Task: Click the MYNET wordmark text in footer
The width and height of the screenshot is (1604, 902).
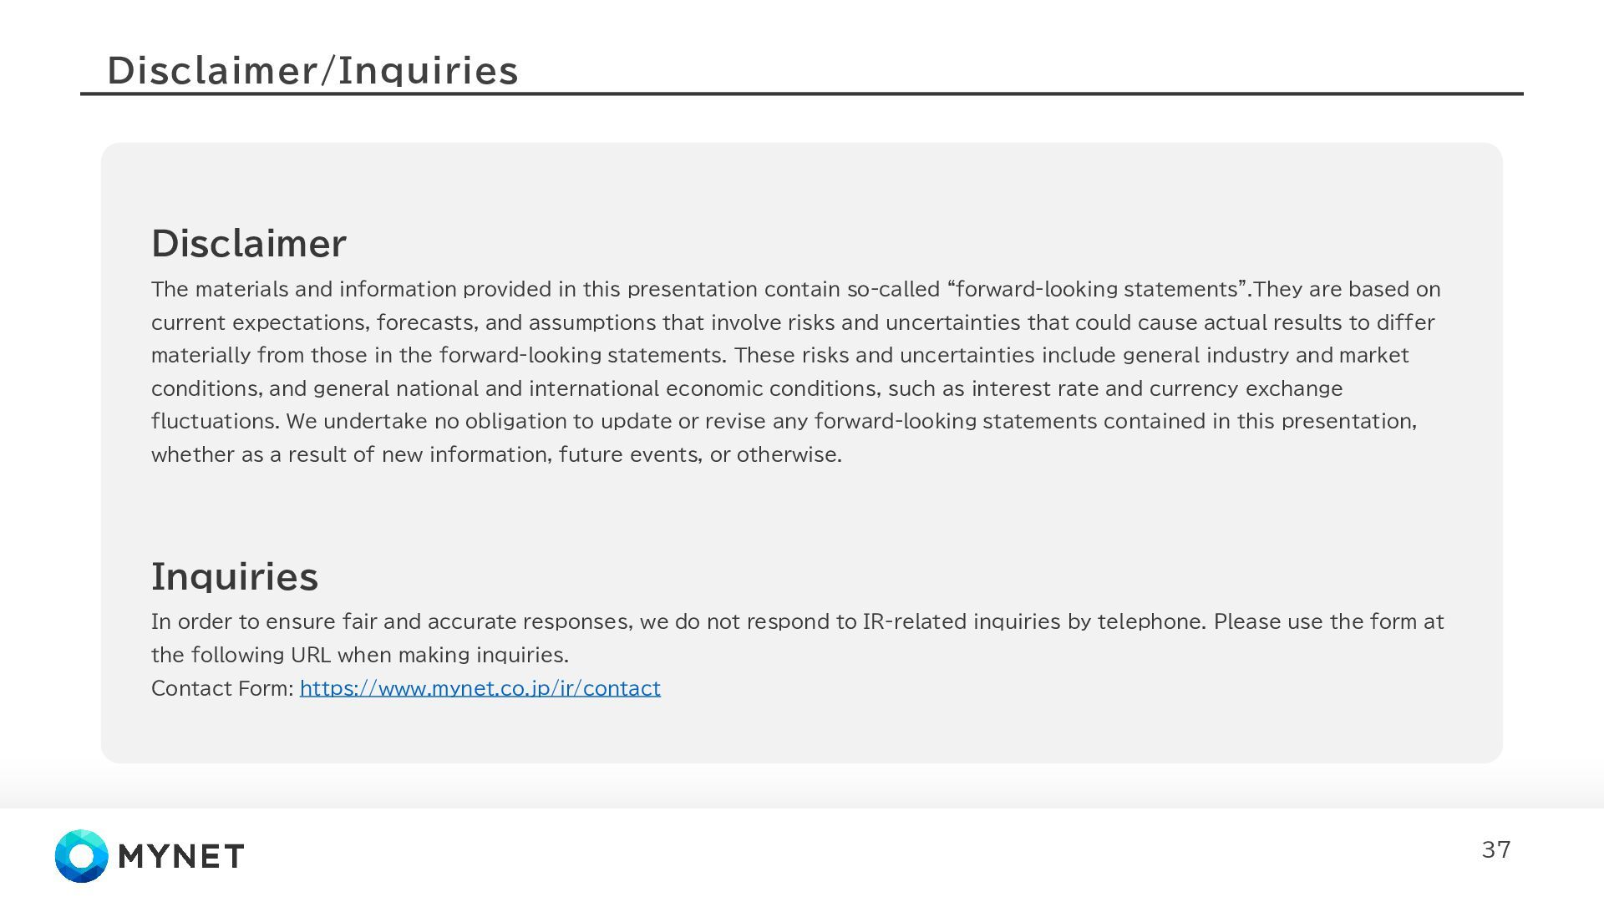Action: point(181,856)
